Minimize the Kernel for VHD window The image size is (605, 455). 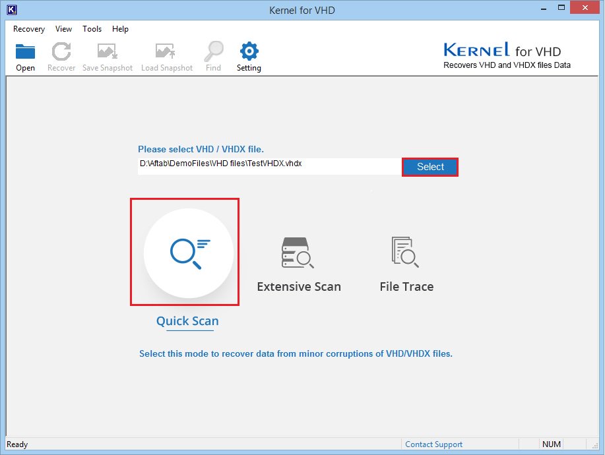click(544, 8)
